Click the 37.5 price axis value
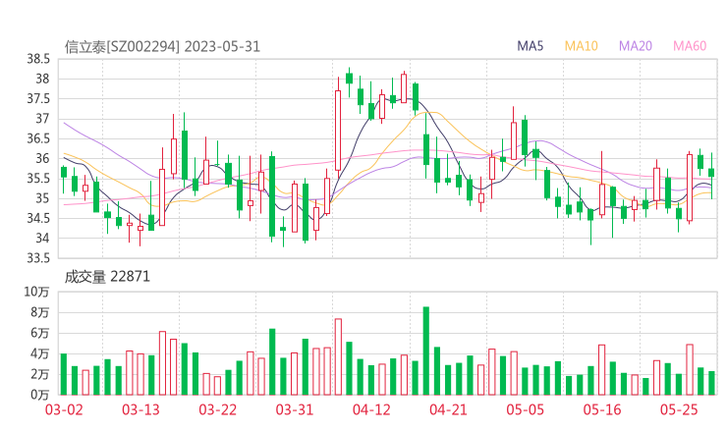 pyautogui.click(x=38, y=99)
